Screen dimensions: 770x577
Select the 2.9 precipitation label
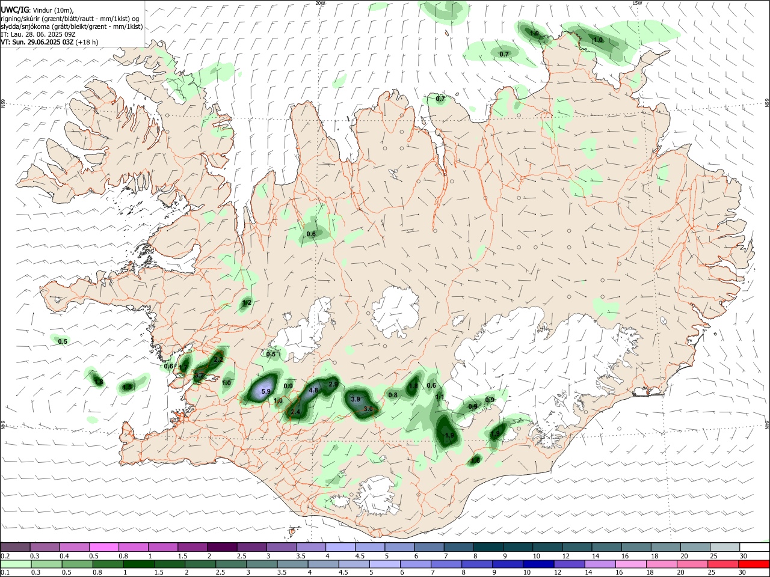(x=334, y=384)
